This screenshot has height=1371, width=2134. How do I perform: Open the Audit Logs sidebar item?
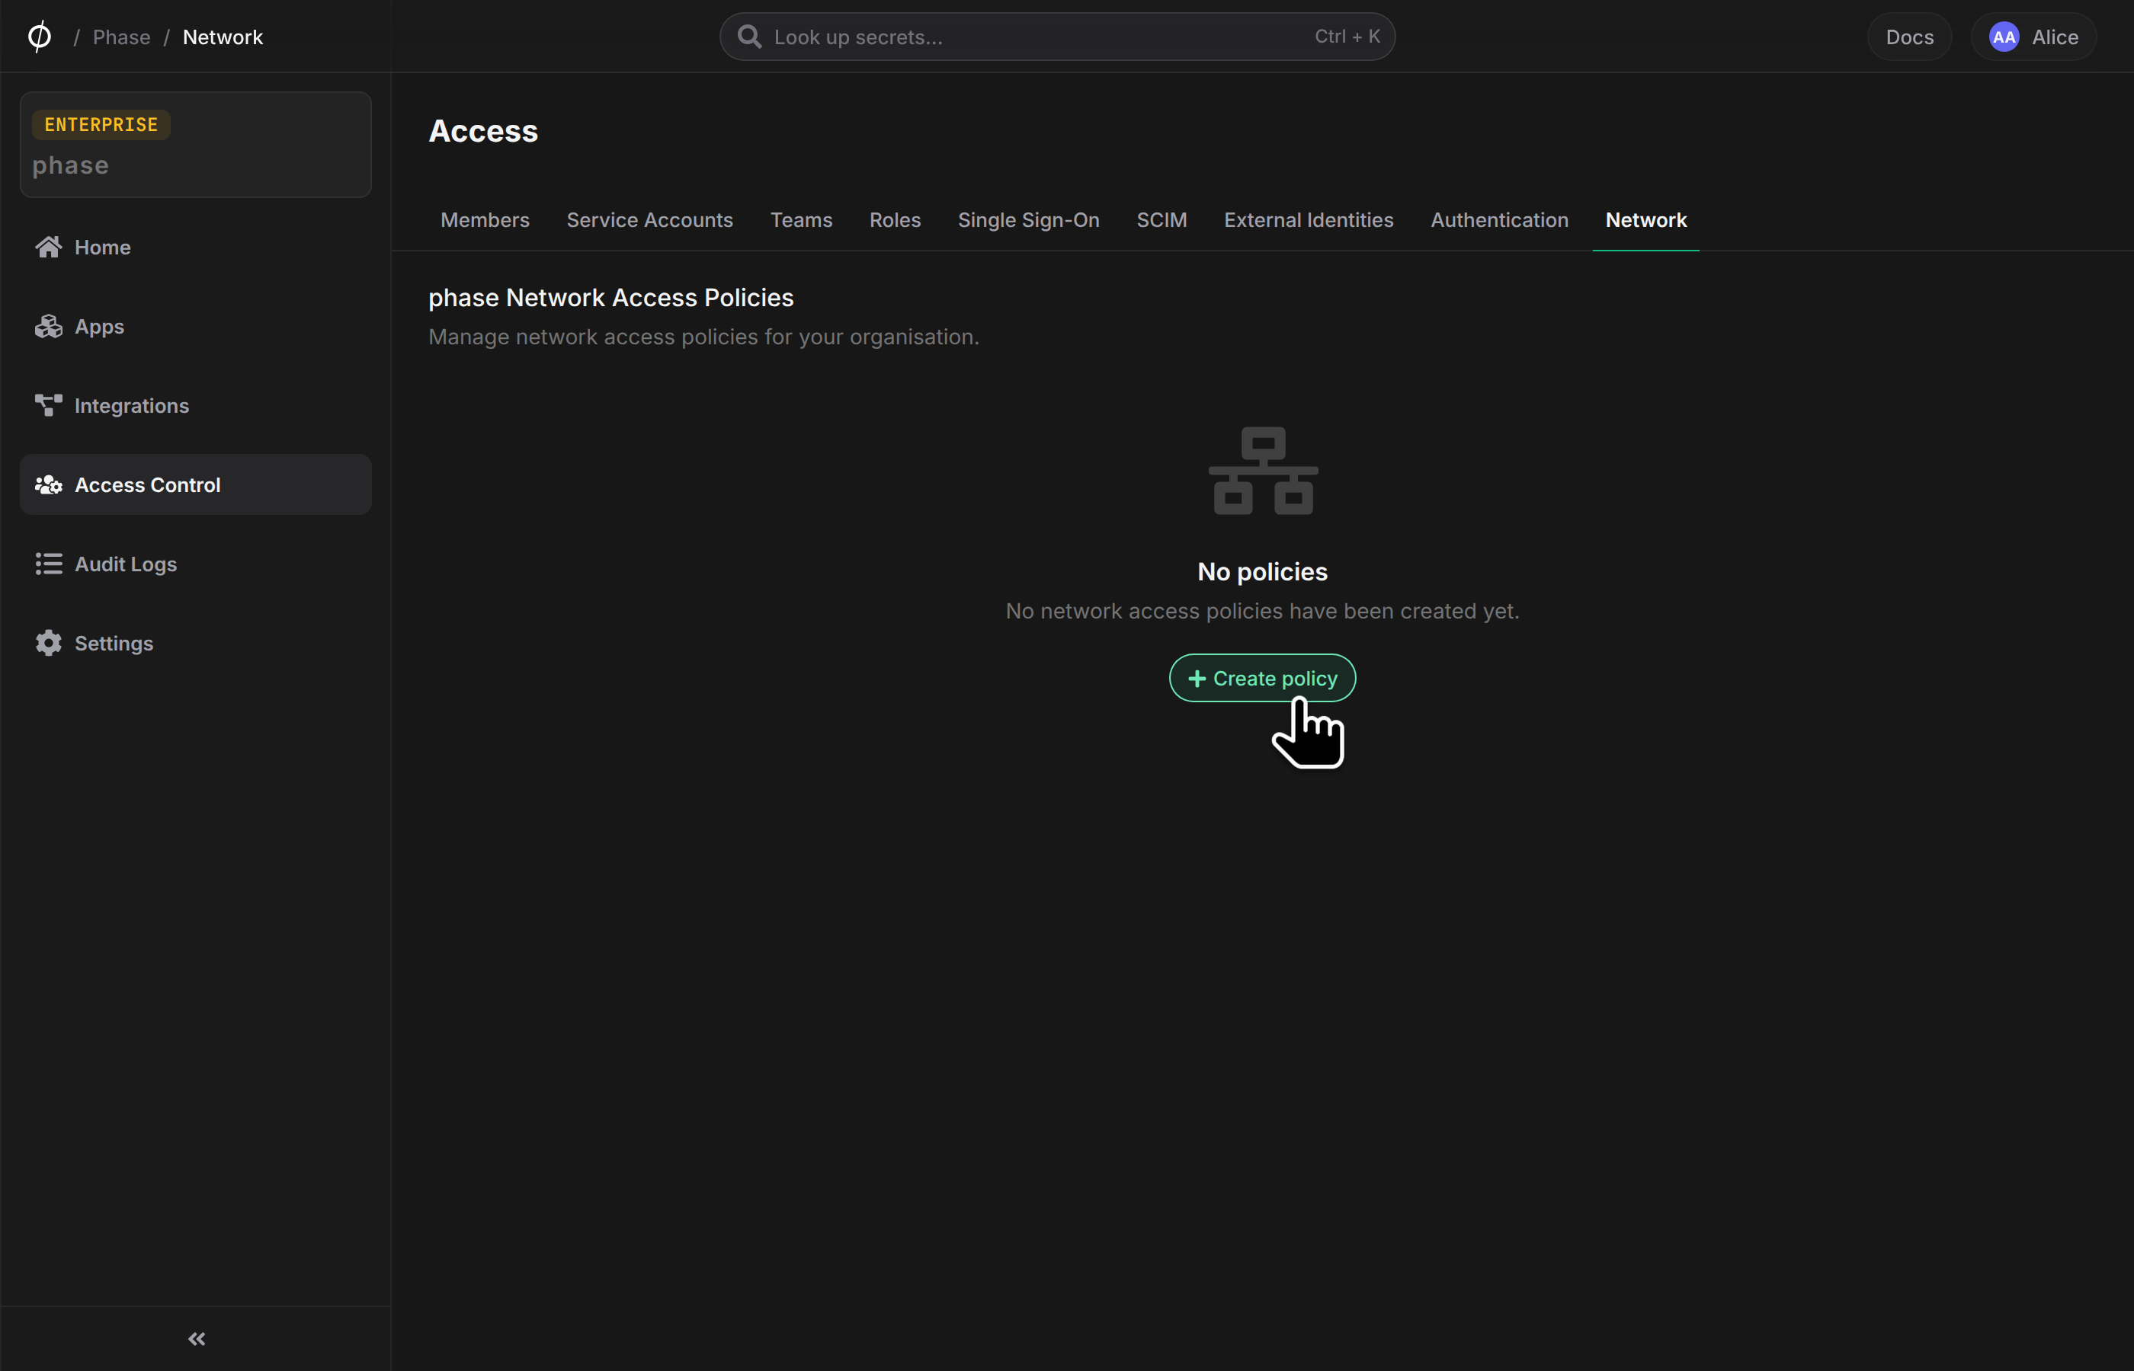tap(195, 564)
